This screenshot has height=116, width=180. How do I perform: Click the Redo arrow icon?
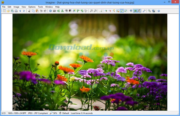(45, 11)
